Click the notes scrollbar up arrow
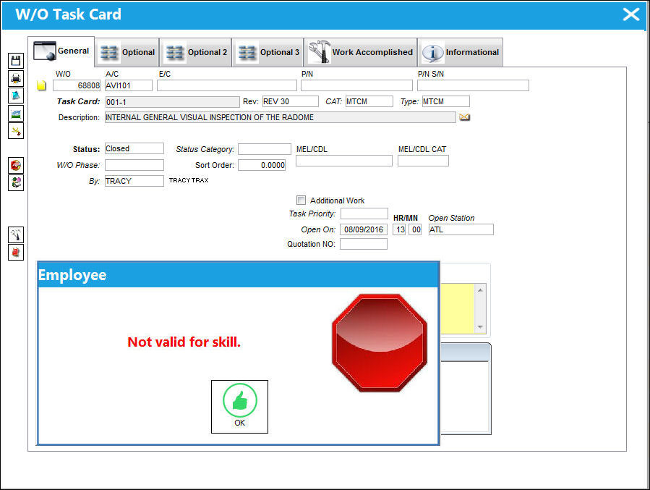Screen dimensions: 650x490 point(480,290)
